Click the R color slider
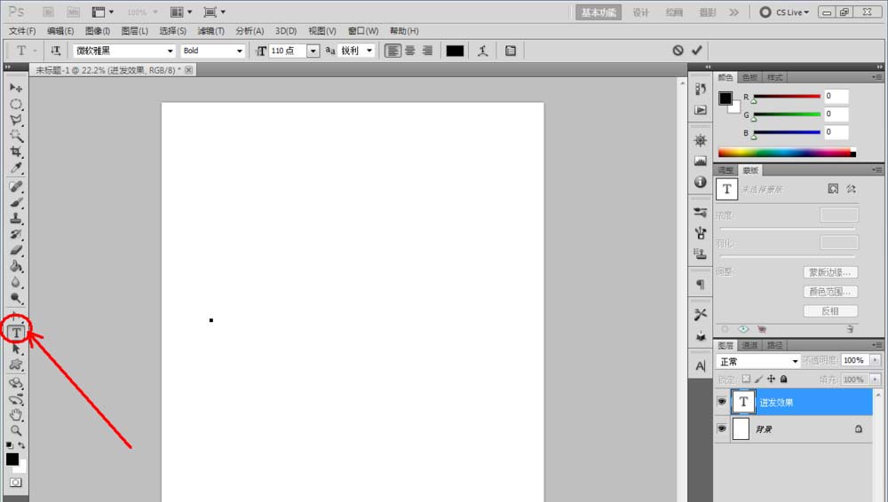This screenshot has height=502, width=888. click(787, 96)
